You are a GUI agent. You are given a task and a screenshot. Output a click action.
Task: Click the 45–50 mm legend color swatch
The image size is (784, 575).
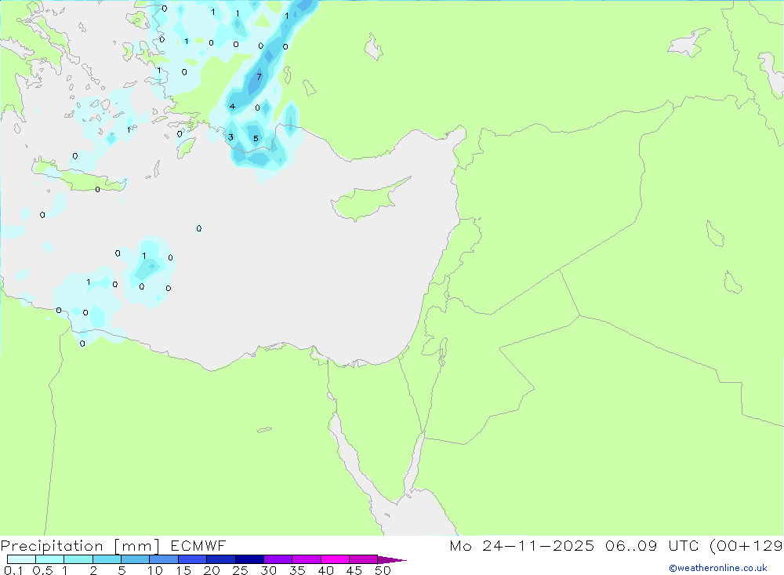coord(363,559)
